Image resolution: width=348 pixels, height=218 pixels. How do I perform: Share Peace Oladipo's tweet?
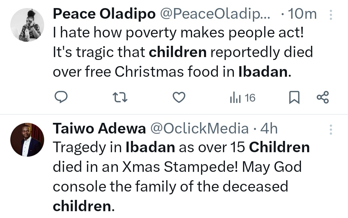(x=323, y=97)
